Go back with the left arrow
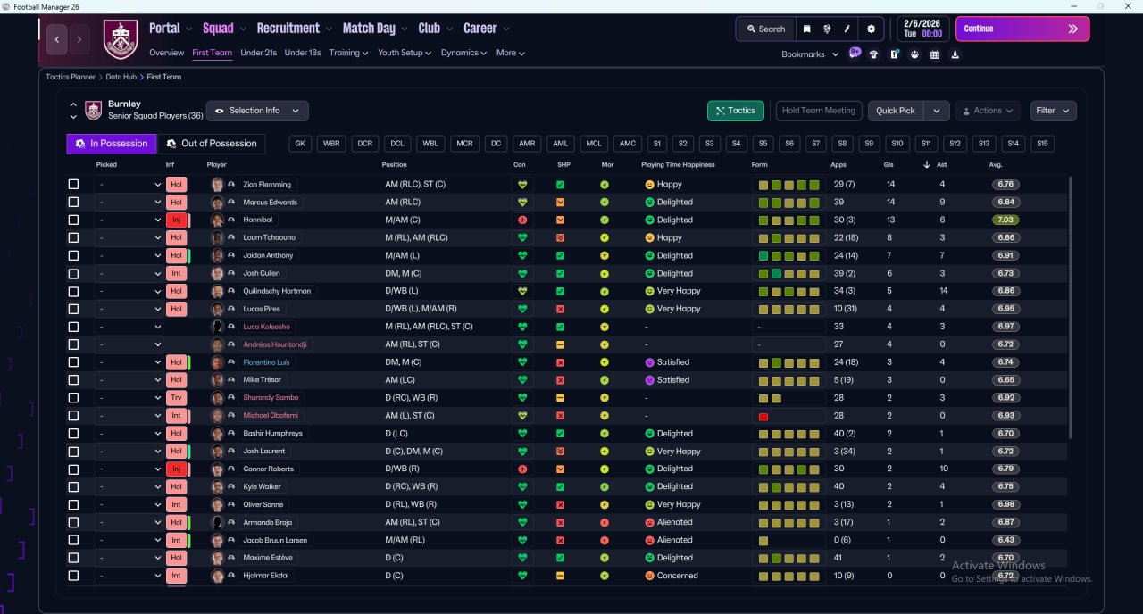Screen dimensions: 1143x614 click(57, 39)
